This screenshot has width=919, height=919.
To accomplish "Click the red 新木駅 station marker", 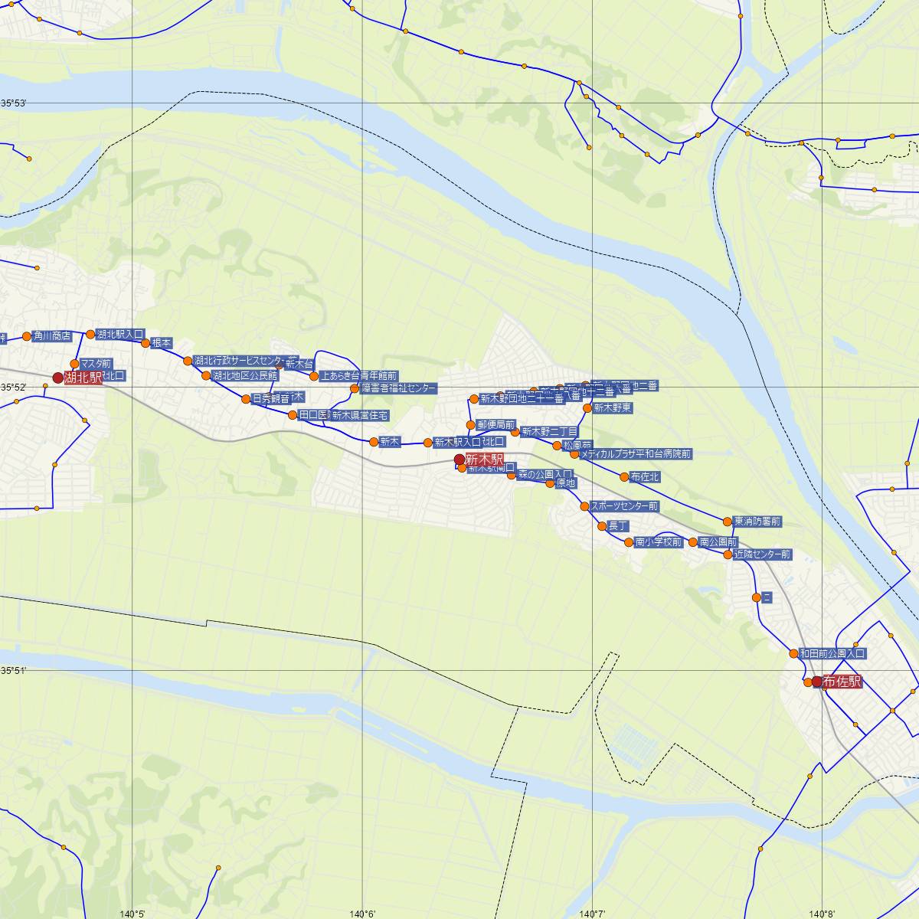I will point(459,459).
